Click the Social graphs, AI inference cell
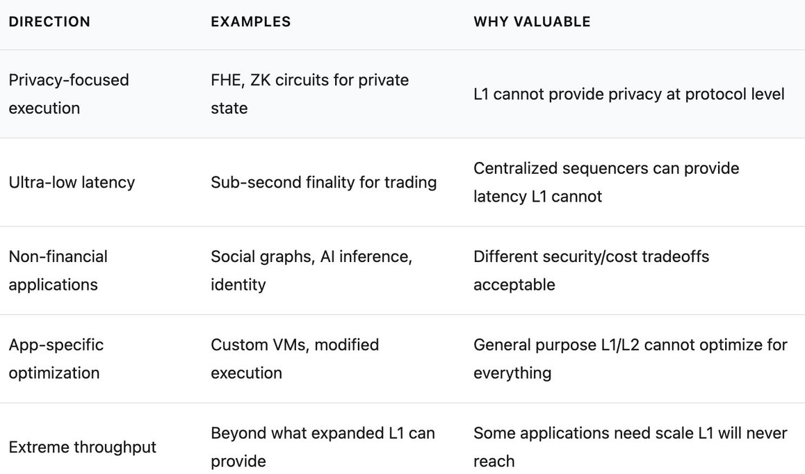The image size is (805, 474). click(x=311, y=270)
